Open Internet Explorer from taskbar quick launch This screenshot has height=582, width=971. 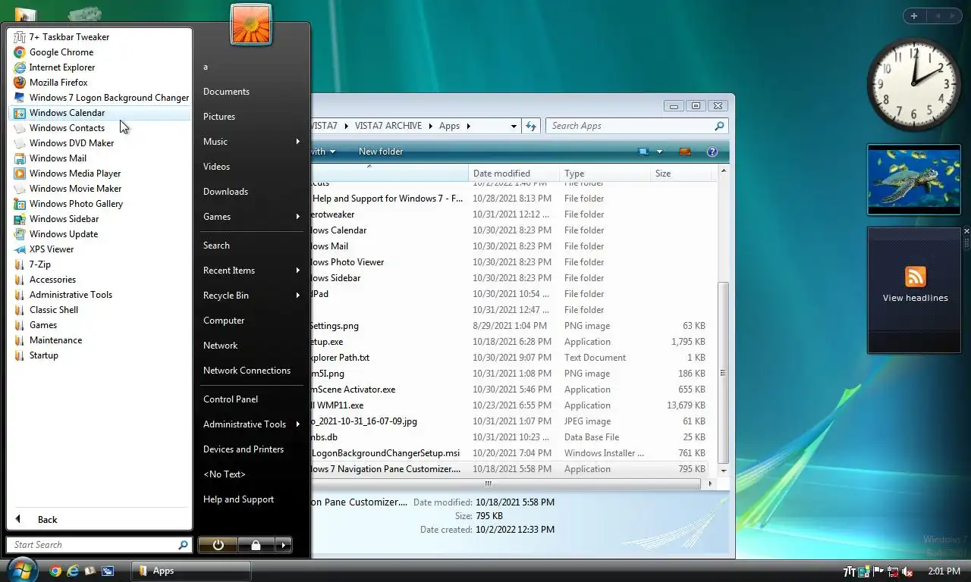coord(73,571)
